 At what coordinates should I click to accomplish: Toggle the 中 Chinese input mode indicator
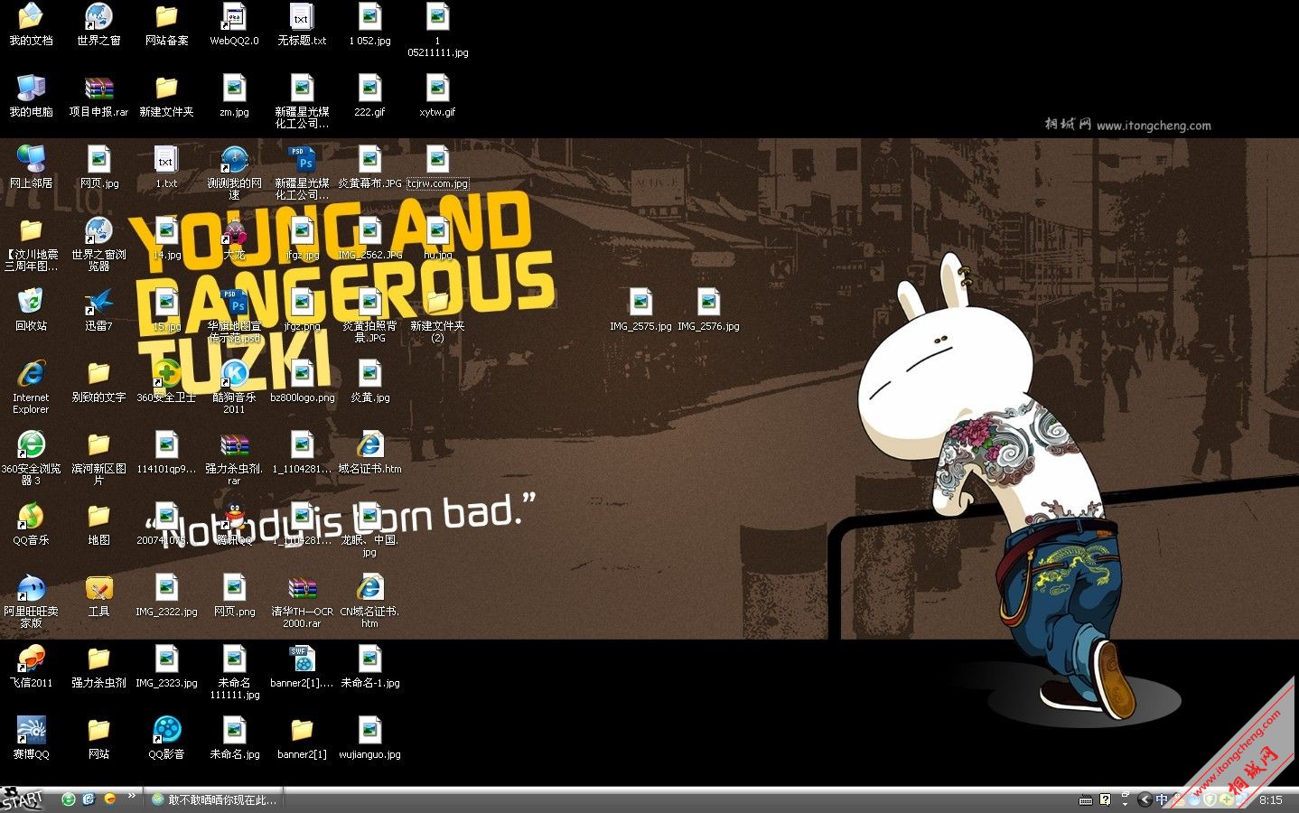click(1162, 799)
